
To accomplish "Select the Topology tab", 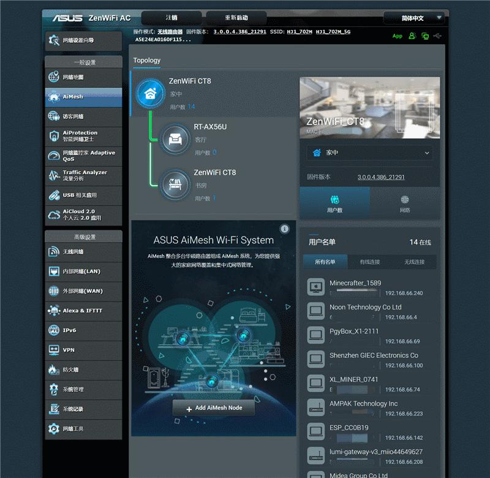I will [147, 60].
